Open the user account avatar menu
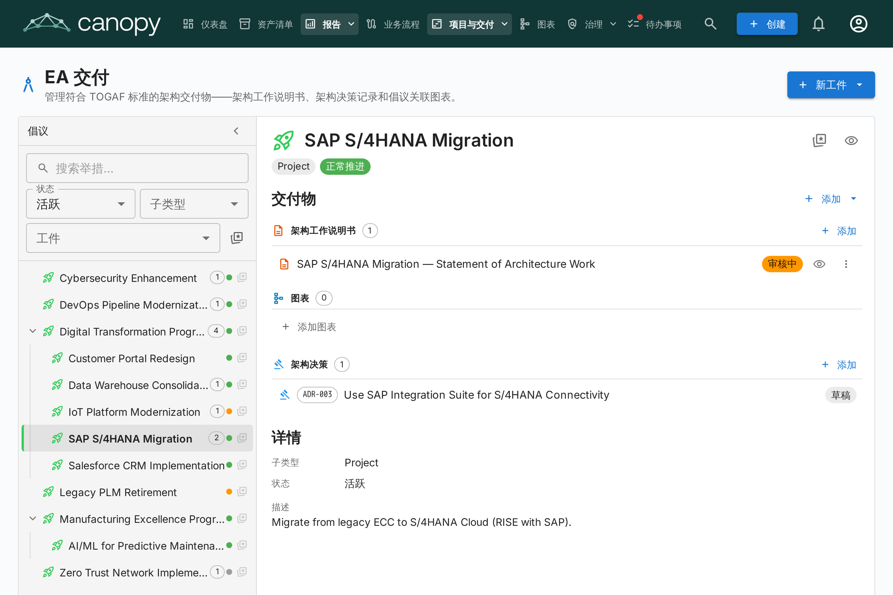The image size is (893, 595). [858, 24]
